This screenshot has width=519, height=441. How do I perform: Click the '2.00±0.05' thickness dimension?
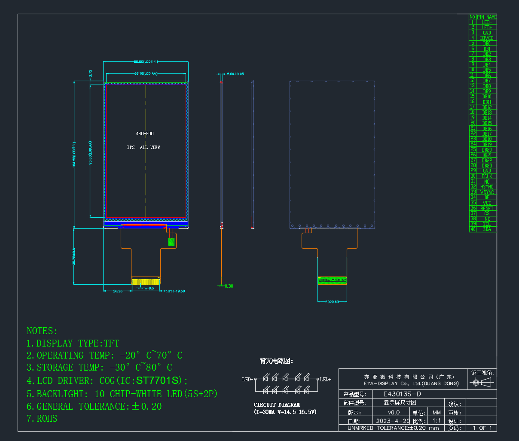(235, 74)
